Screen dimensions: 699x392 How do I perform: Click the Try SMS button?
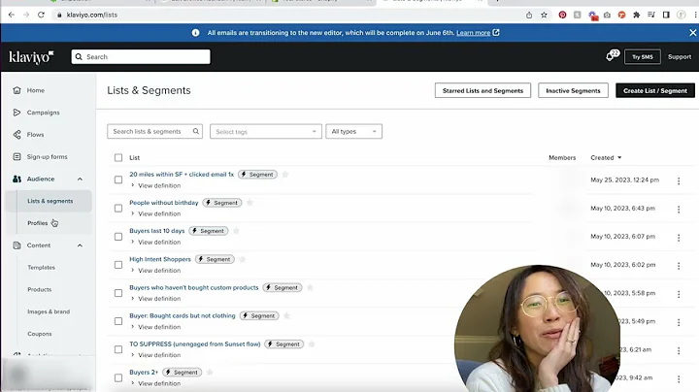coord(643,57)
